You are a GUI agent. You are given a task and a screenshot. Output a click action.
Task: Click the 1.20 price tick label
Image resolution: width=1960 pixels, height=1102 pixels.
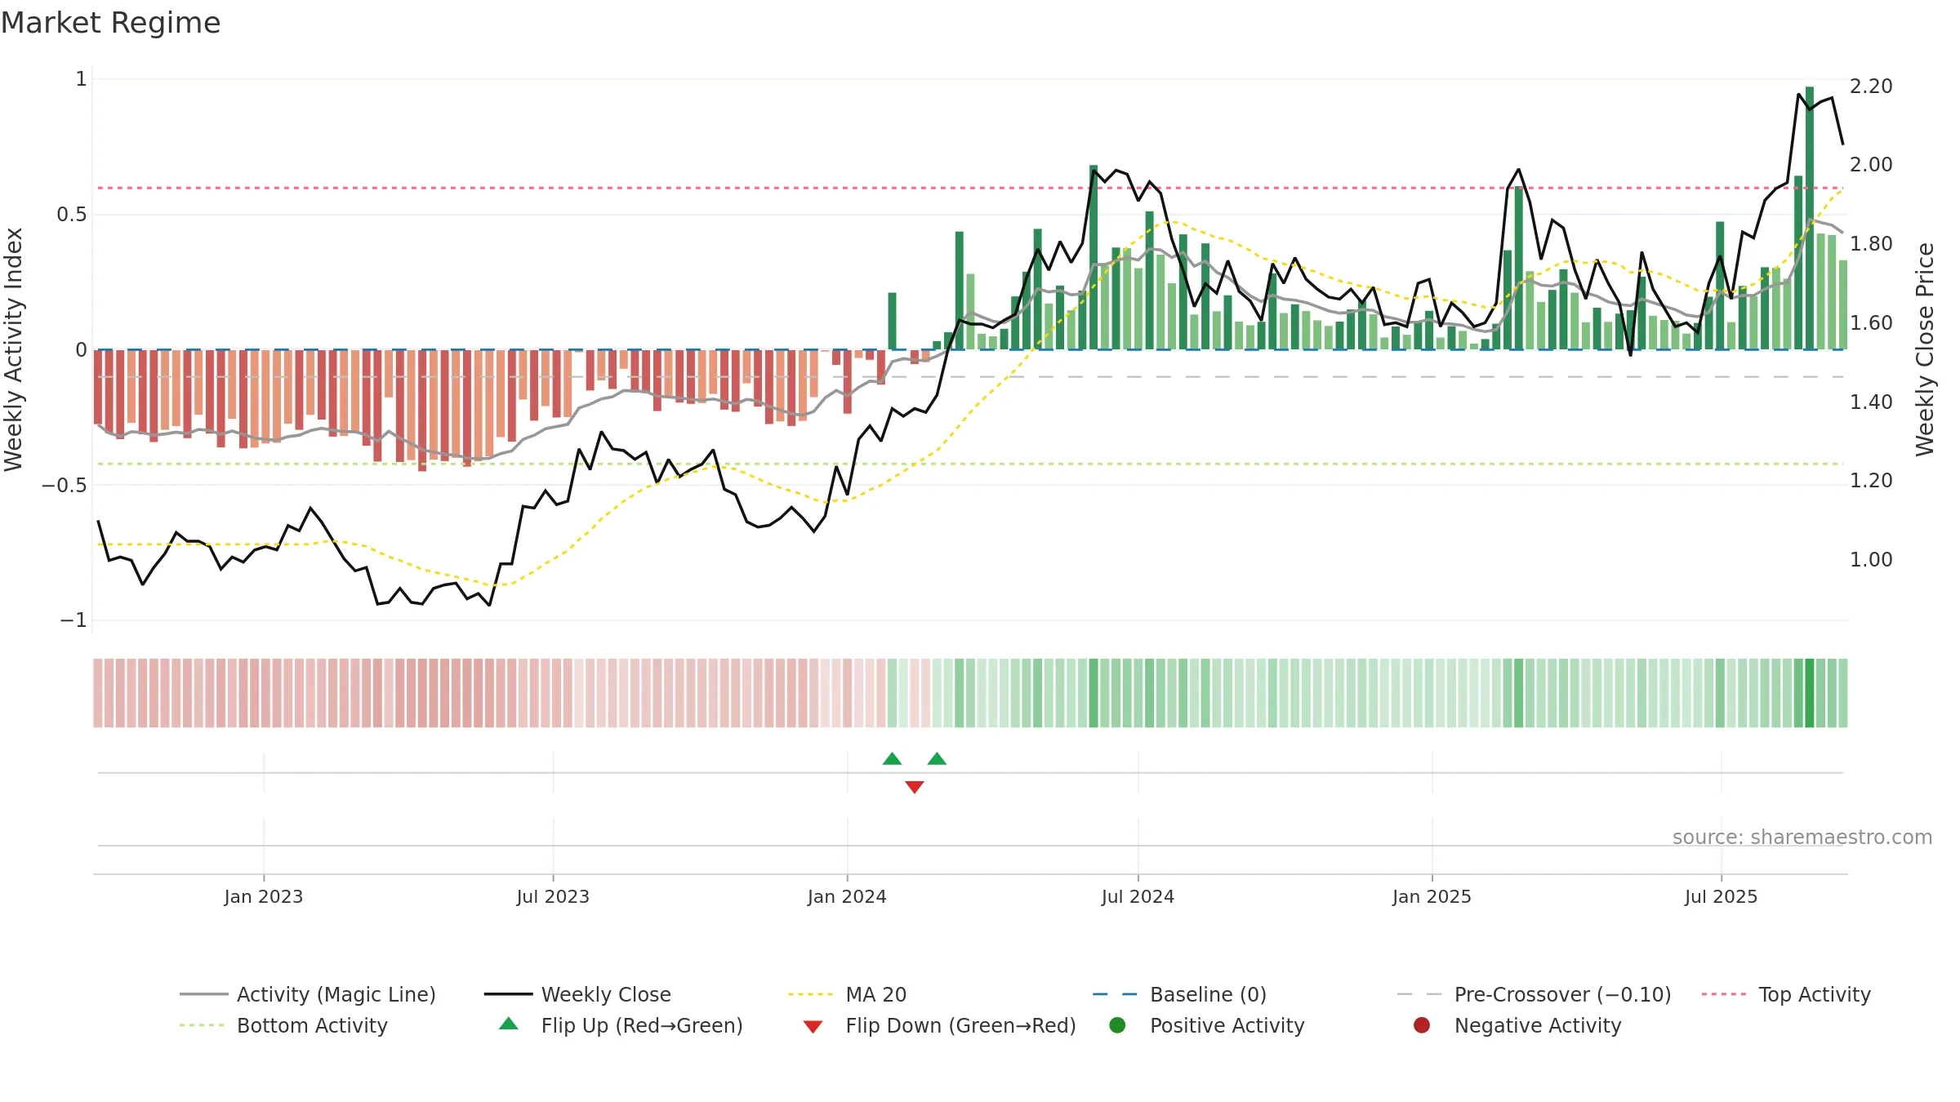click(1871, 480)
